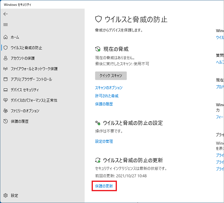Open スキャンのオプション link
Screen dimensions: 224x203
click(109, 87)
